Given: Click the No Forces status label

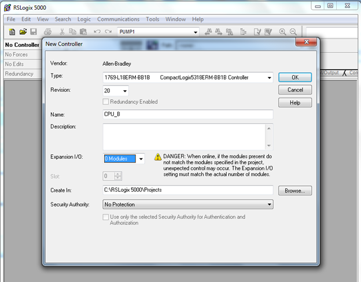Looking at the screenshot, I should pyautogui.click(x=16, y=54).
